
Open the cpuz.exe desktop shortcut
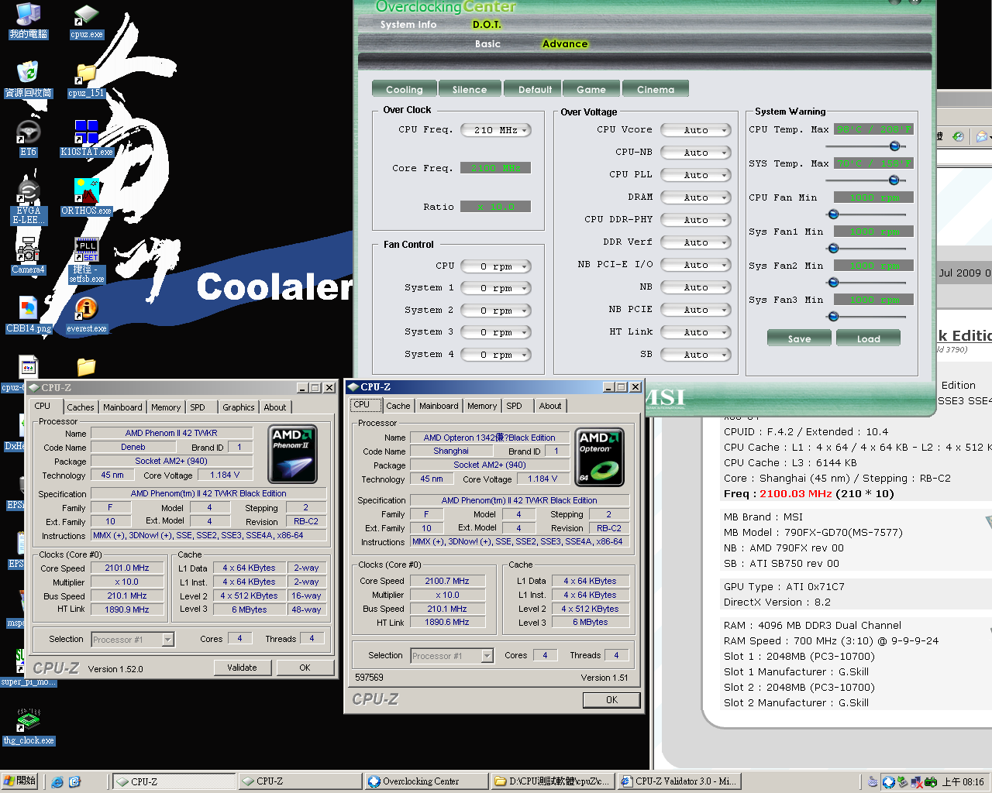point(86,21)
